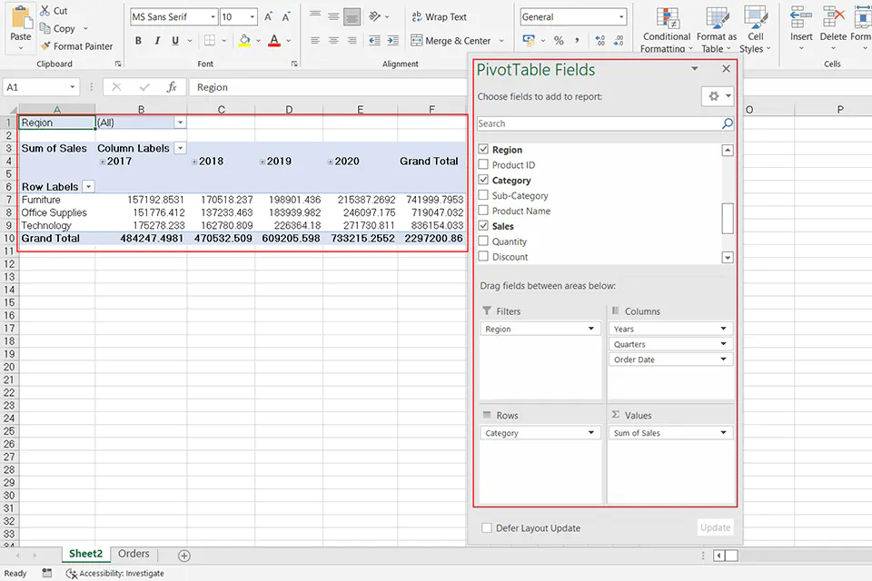
Task: Click the Cell Styles button
Action: point(755,27)
